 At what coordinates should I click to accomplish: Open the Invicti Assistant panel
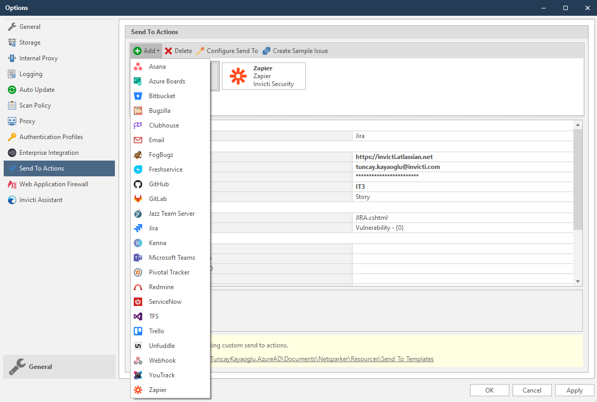(11, 200)
